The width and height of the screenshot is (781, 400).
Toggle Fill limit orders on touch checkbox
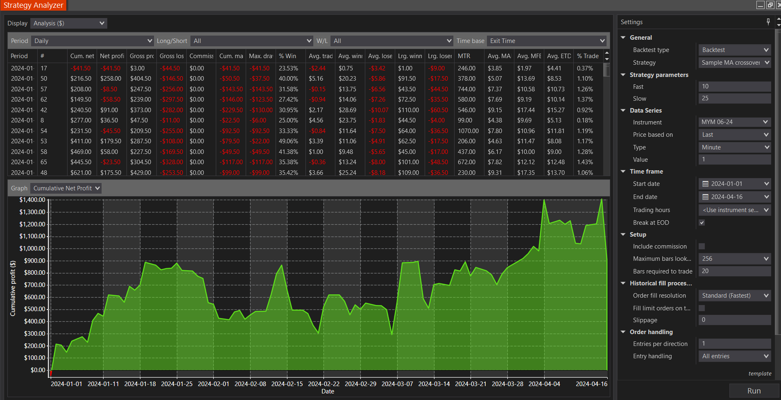point(702,308)
